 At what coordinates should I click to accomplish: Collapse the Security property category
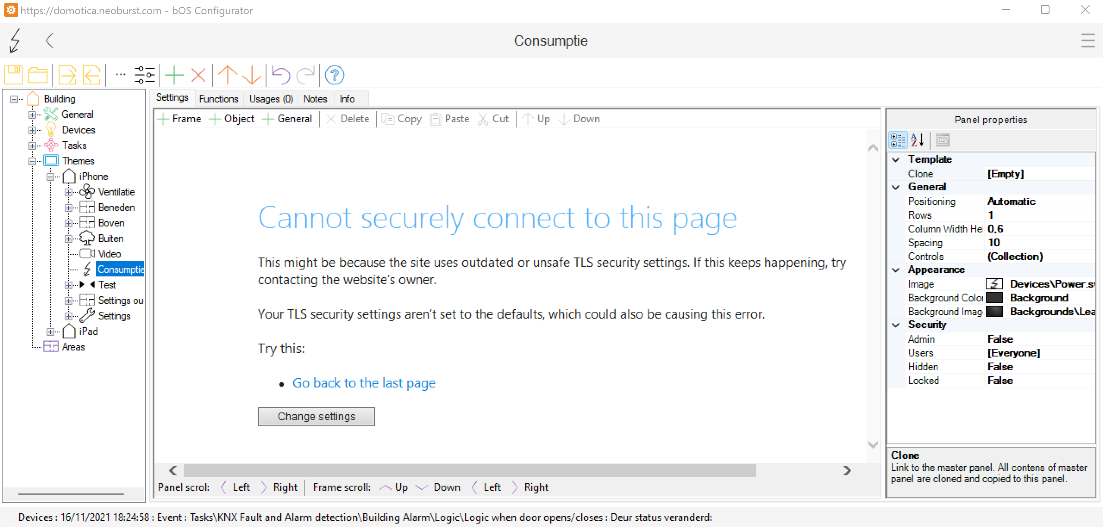(x=896, y=325)
